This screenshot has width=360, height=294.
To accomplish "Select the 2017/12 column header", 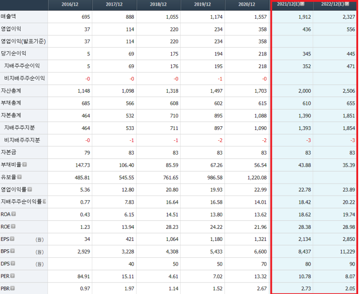I will [x=114, y=5].
